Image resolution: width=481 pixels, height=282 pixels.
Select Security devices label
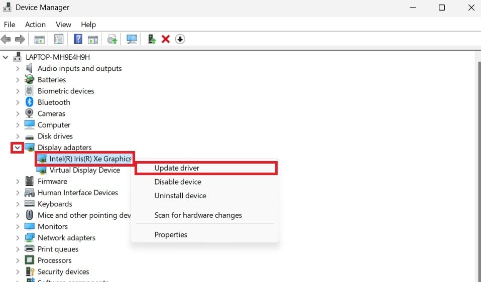[x=63, y=271]
